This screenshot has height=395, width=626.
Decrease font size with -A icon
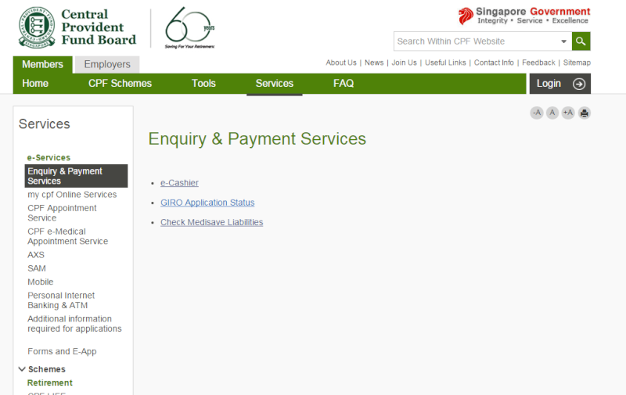point(537,113)
